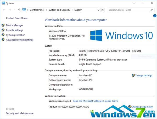Click the shield icon beside System protection
The width and height of the screenshot is (157, 119).
[x=3, y=35]
